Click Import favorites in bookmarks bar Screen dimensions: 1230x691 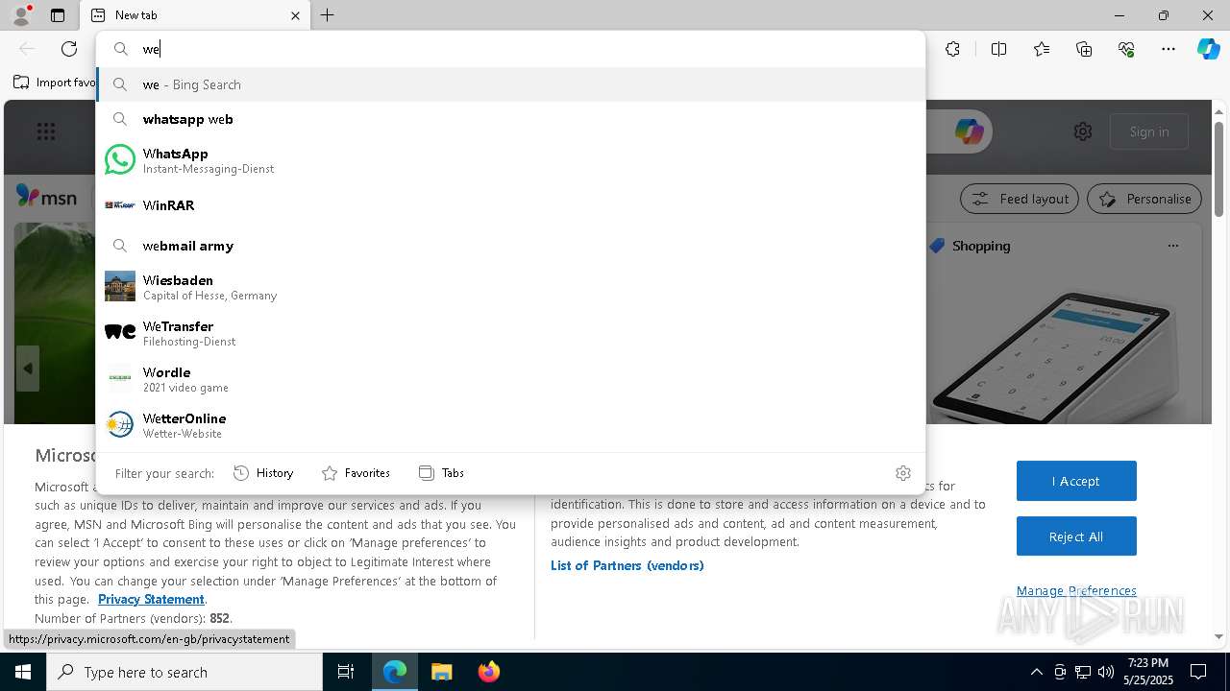click(55, 83)
